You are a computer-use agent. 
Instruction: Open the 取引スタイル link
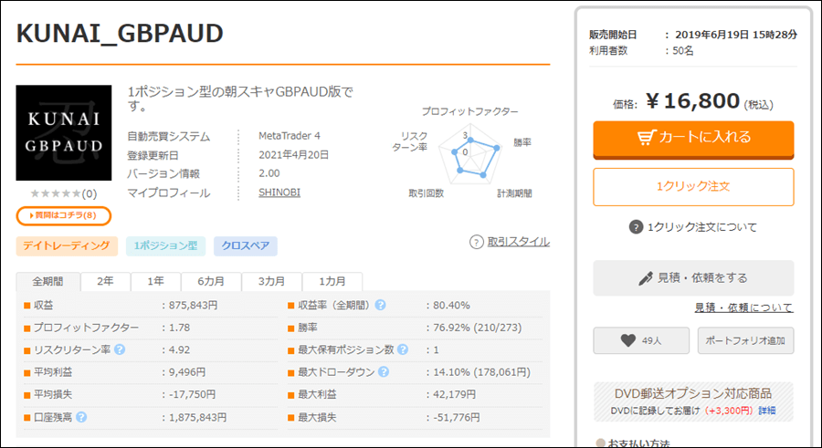519,242
